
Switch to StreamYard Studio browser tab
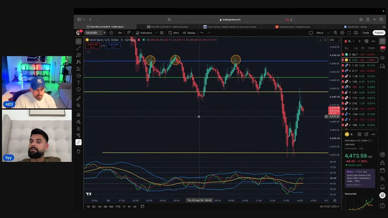[x=355, y=27]
